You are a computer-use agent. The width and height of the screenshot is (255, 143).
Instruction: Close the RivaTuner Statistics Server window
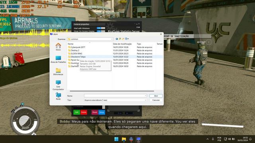click(139, 24)
